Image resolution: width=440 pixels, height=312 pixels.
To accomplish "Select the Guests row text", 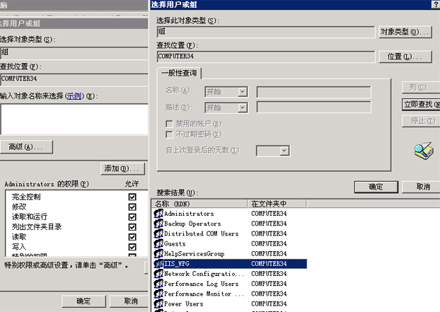I will tap(175, 244).
